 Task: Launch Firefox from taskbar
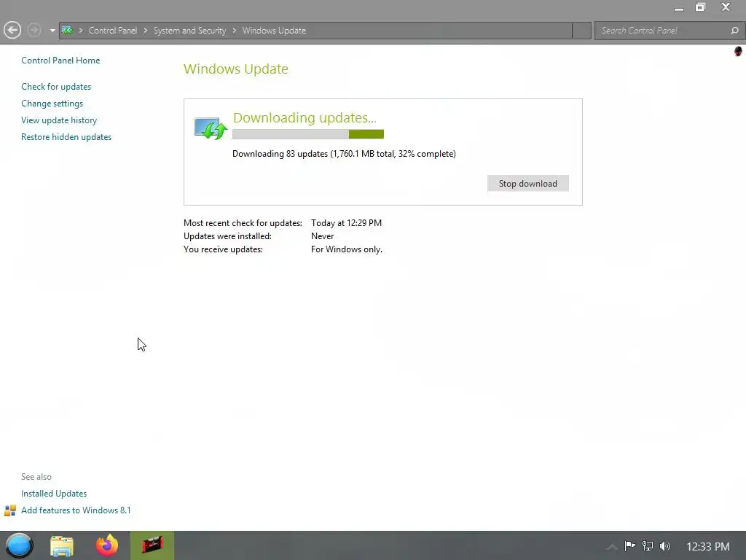pos(107,545)
